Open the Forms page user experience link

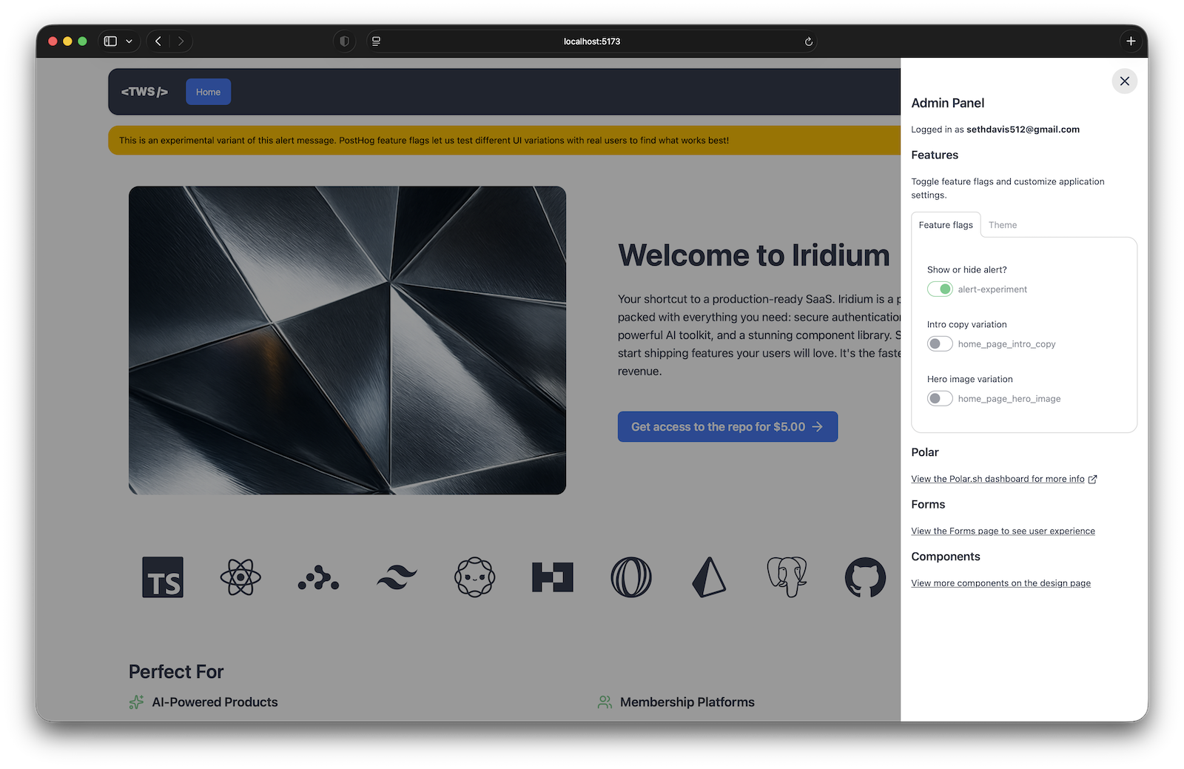pyautogui.click(x=1003, y=531)
